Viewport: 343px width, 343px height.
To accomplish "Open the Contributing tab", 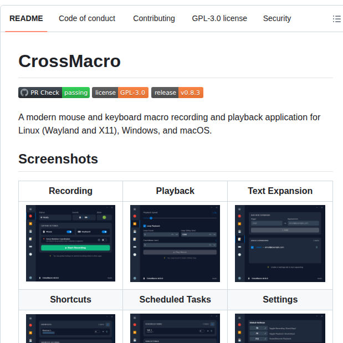I will point(154,19).
